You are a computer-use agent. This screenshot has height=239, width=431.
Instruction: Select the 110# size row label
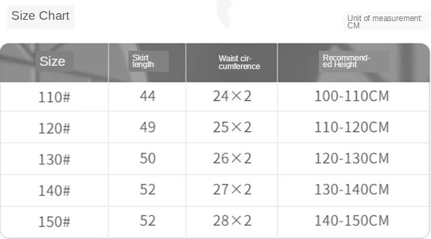tap(54, 97)
